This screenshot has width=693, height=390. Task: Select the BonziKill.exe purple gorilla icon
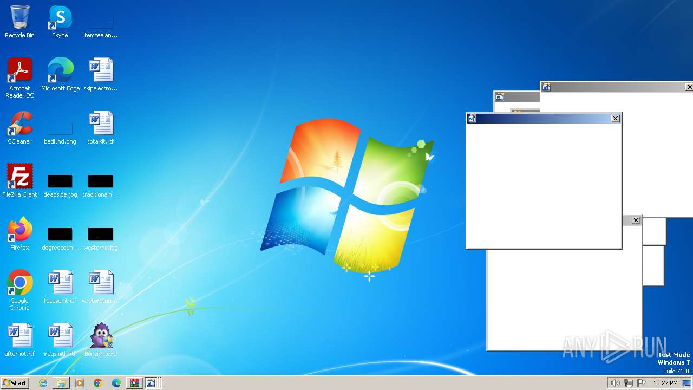pyautogui.click(x=101, y=340)
